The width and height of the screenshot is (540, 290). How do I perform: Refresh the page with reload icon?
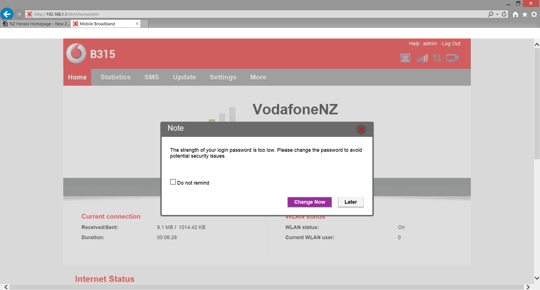coord(504,14)
